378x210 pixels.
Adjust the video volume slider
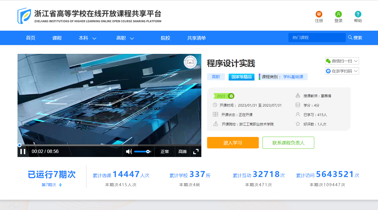click(x=142, y=152)
